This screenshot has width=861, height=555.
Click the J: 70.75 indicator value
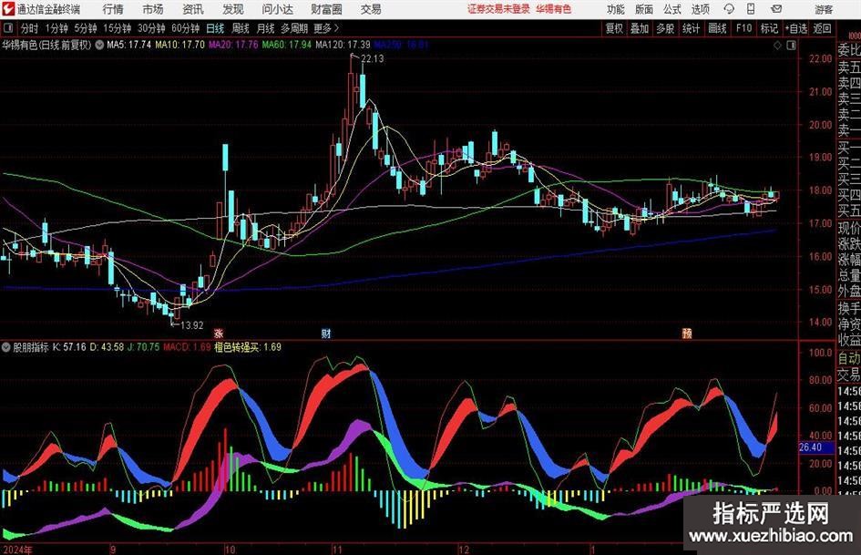[143, 347]
